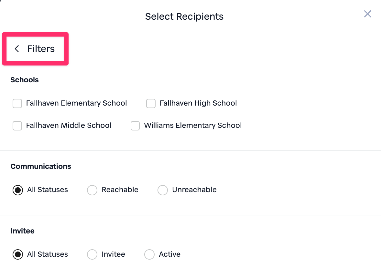Click the Select Recipients dialog title
This screenshot has height=268, width=381.
[x=184, y=16]
